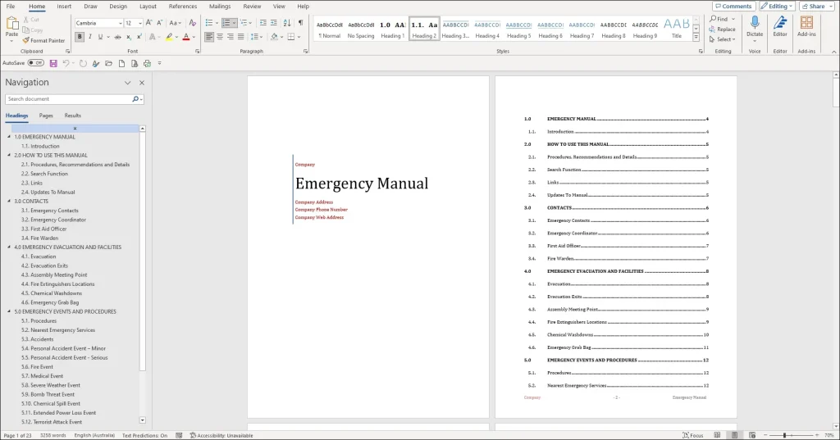
Task: Click the quick print icon in the quick access toolbar
Action: [x=148, y=63]
